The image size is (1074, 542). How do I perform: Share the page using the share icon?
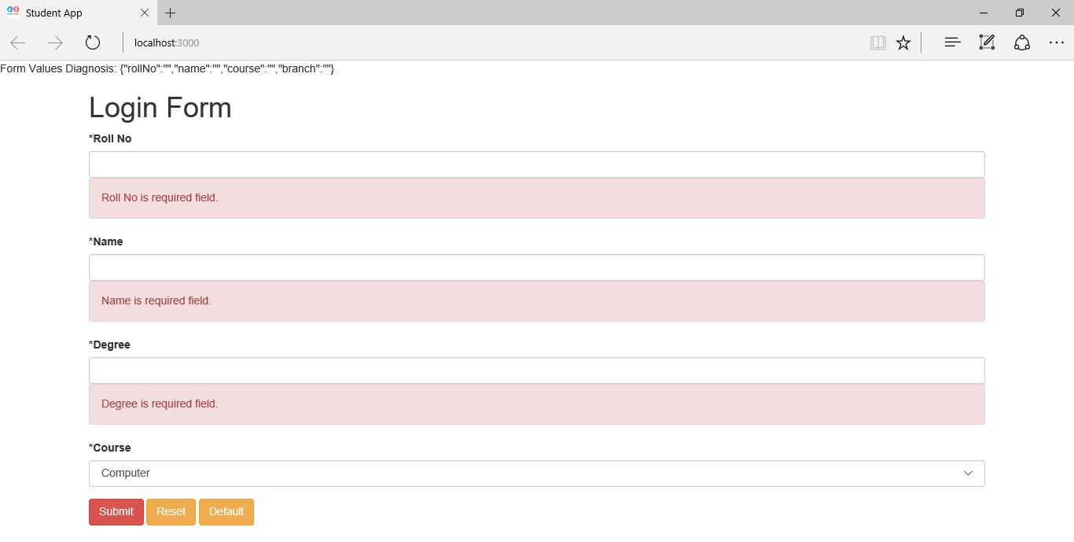(1022, 42)
